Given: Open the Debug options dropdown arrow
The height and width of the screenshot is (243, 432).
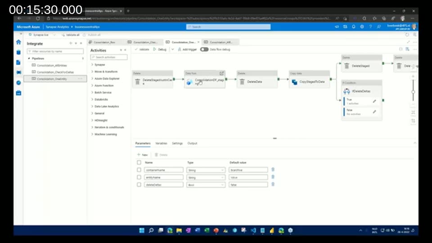Looking at the screenshot, I should pos(172,49).
